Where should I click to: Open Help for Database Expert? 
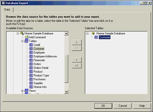coord(142,106)
